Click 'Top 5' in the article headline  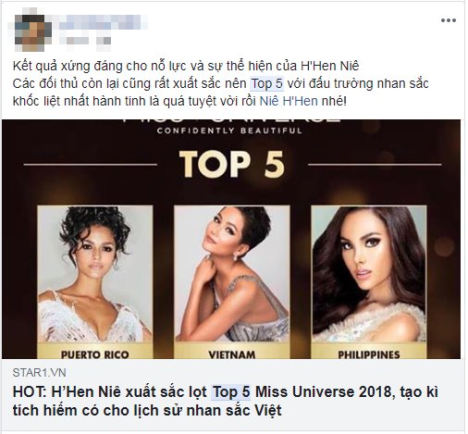click(x=231, y=392)
